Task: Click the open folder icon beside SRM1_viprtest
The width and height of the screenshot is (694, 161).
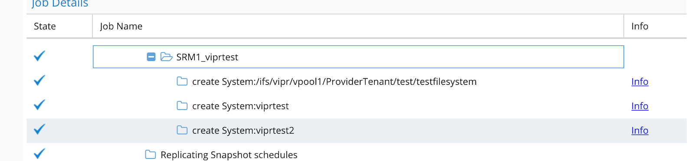Action: pos(167,57)
